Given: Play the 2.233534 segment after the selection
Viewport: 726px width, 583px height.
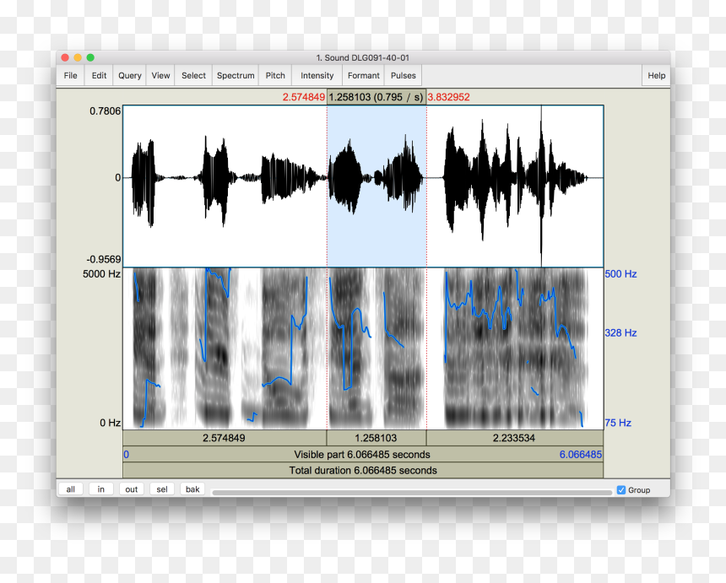Looking at the screenshot, I should (x=515, y=438).
